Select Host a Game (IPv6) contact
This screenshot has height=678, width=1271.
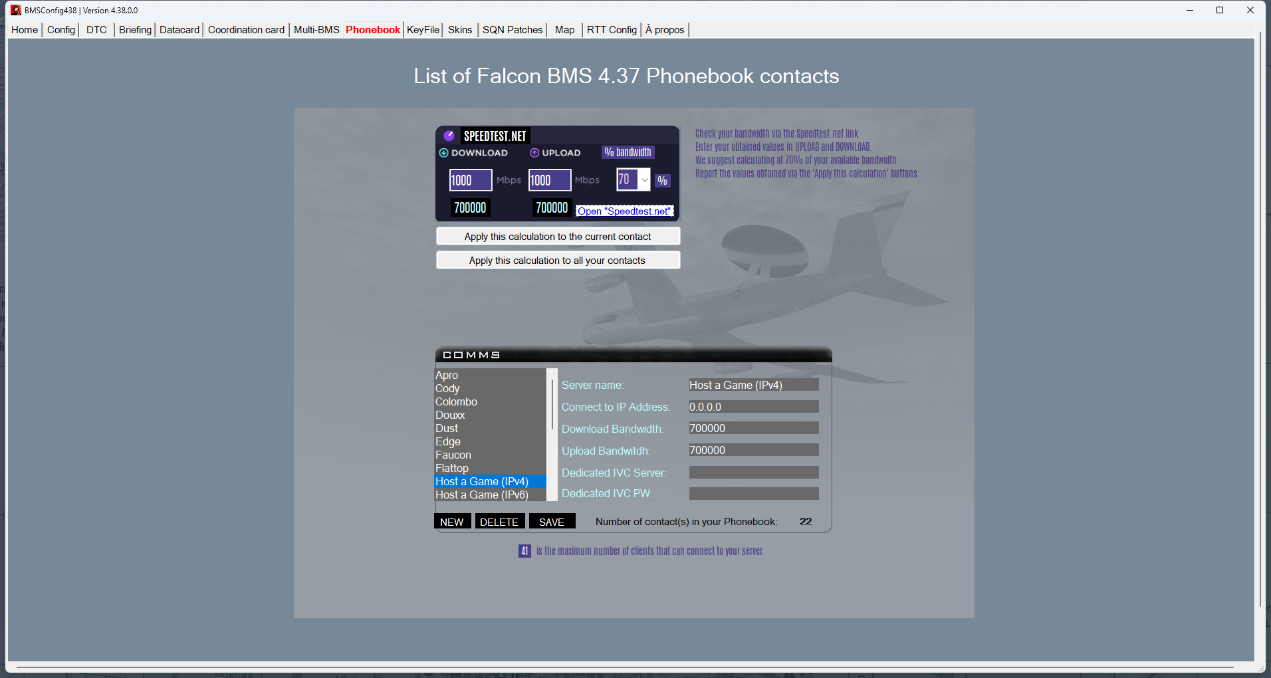coord(491,495)
